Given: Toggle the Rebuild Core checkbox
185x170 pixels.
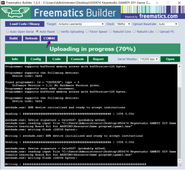Looking at the screenshot, I should click(x=110, y=31).
